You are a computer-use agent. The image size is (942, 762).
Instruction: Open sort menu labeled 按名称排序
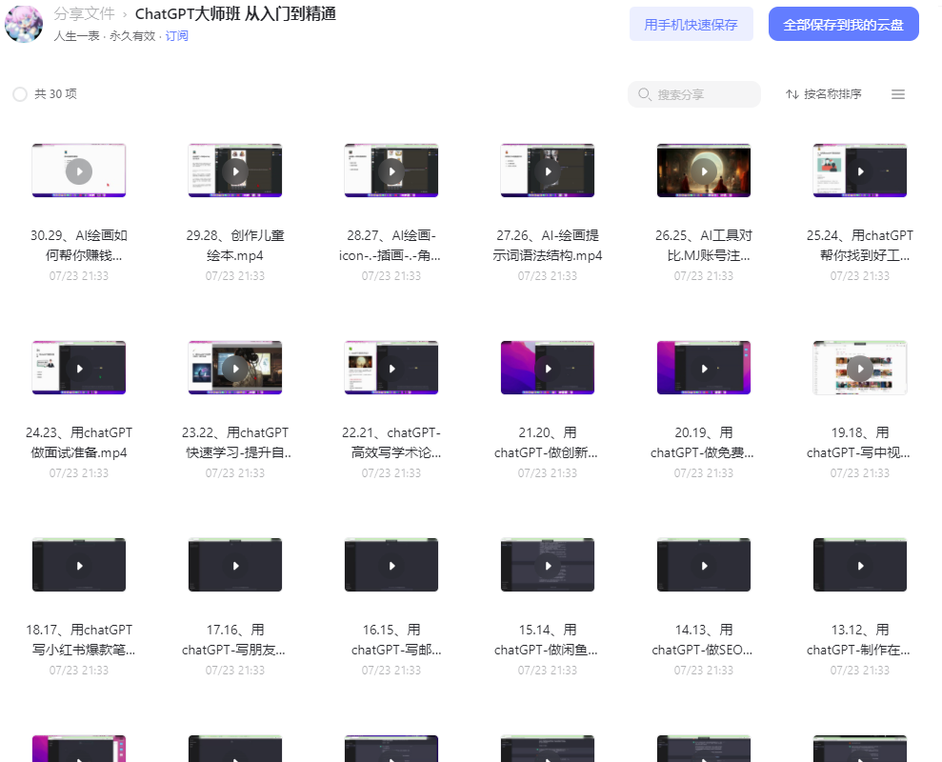(x=823, y=94)
